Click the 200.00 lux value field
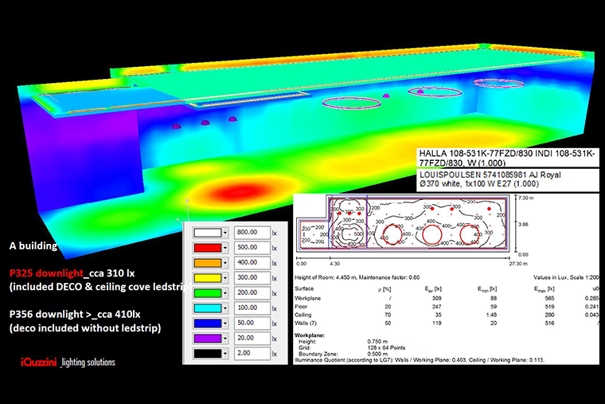This screenshot has height=404, width=605. coord(252,292)
